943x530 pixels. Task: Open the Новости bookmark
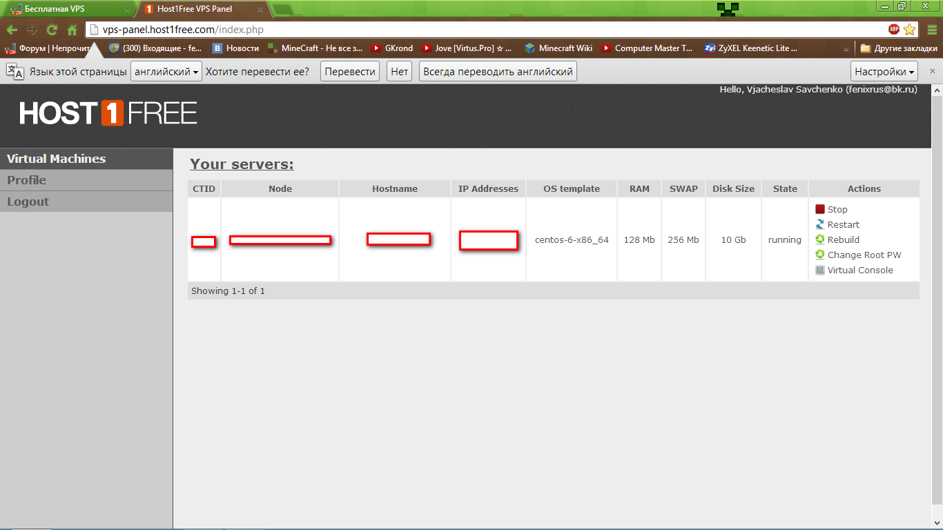pyautogui.click(x=235, y=48)
